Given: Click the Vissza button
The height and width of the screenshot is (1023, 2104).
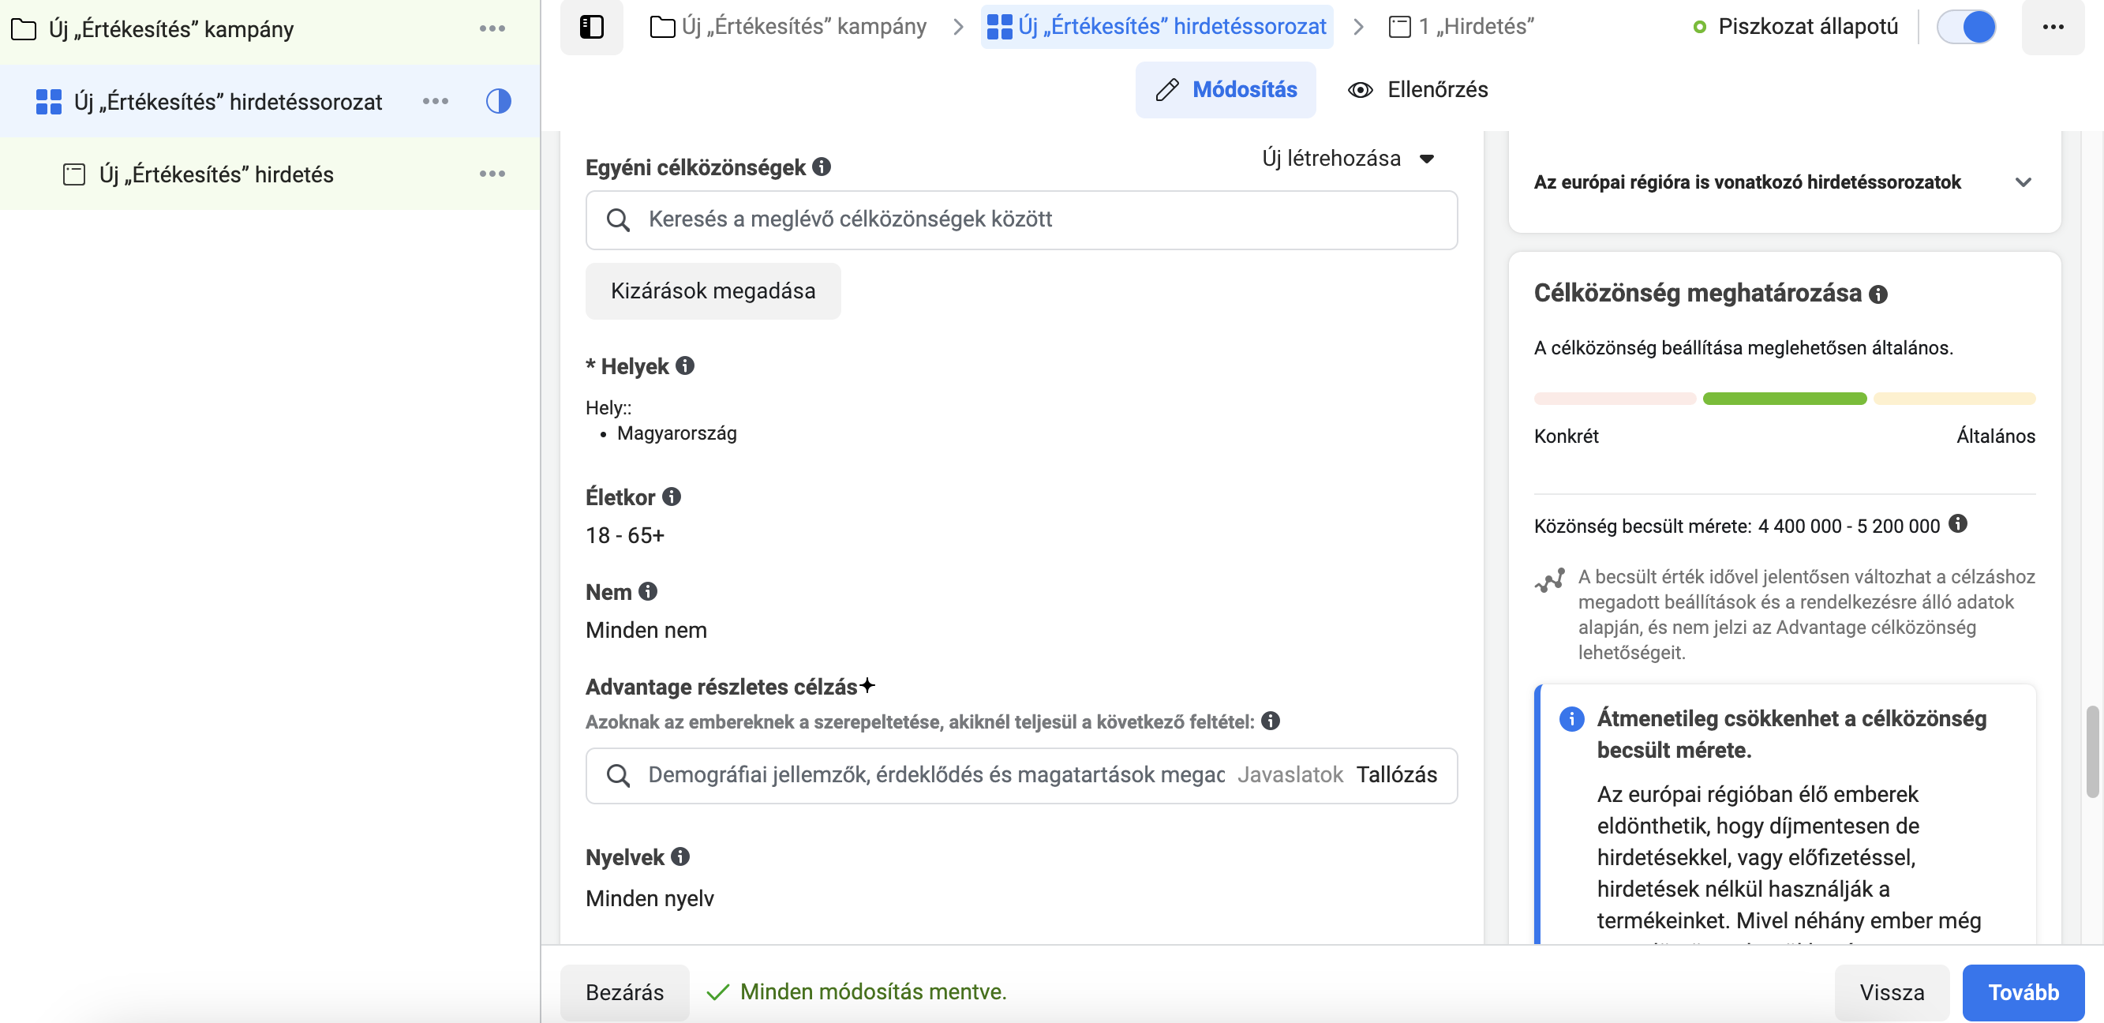Looking at the screenshot, I should pos(1891,992).
